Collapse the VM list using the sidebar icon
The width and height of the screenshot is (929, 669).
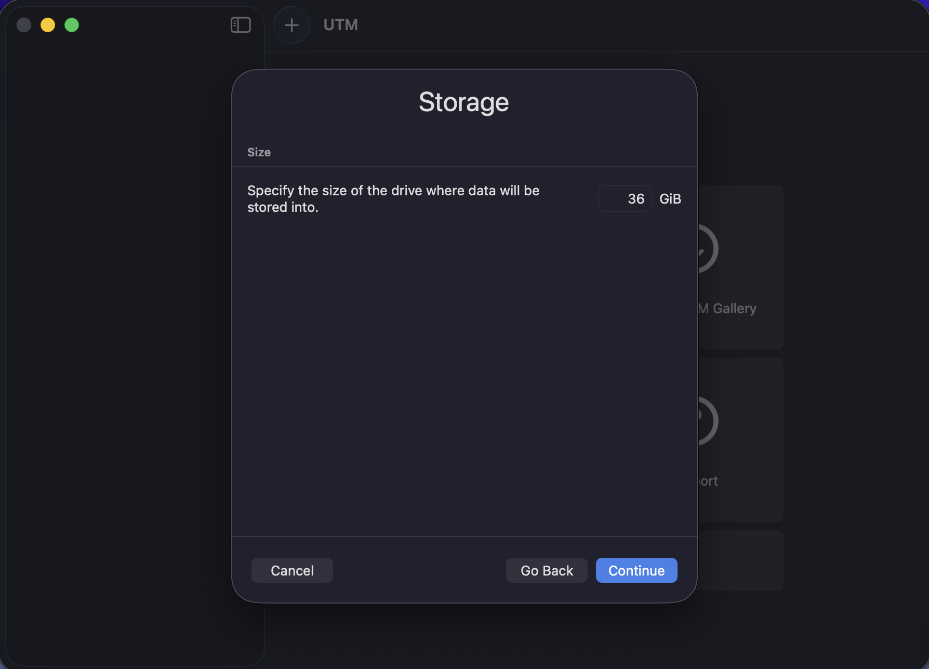240,24
